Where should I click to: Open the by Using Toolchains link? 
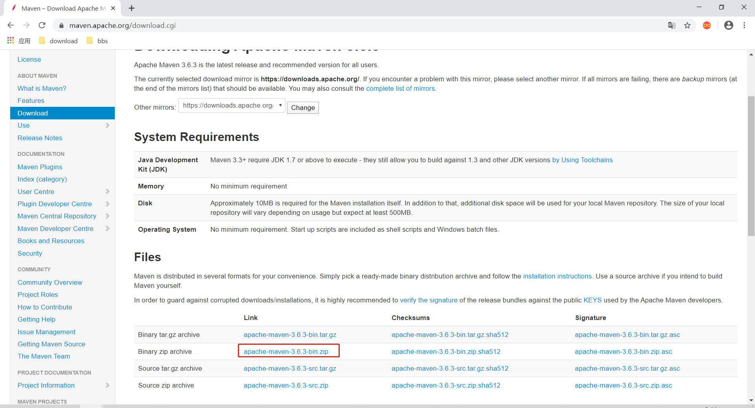[x=582, y=160]
